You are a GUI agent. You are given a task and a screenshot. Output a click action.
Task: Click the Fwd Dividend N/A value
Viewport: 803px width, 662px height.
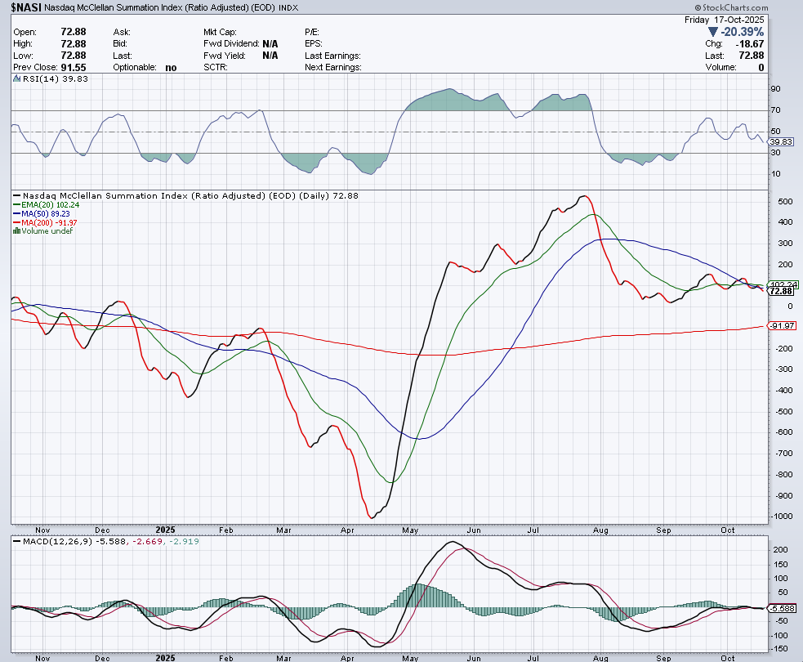(x=270, y=44)
